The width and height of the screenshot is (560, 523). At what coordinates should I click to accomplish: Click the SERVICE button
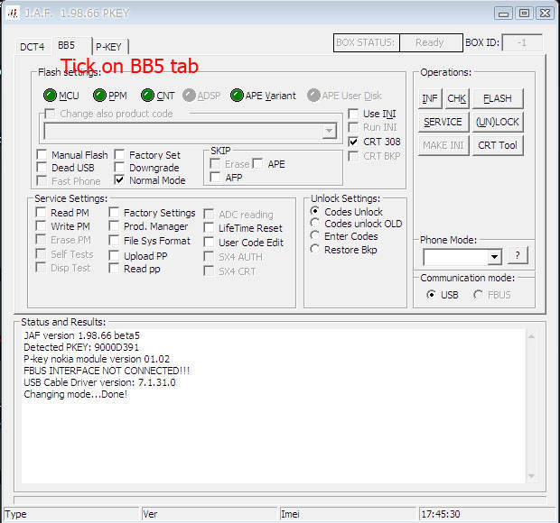[x=443, y=122]
